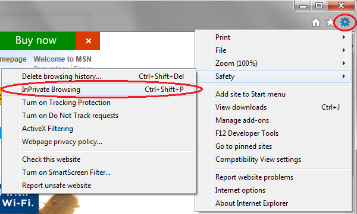This screenshot has height=214, width=357.
Task: Expand the Print submenu arrow
Action: point(344,37)
